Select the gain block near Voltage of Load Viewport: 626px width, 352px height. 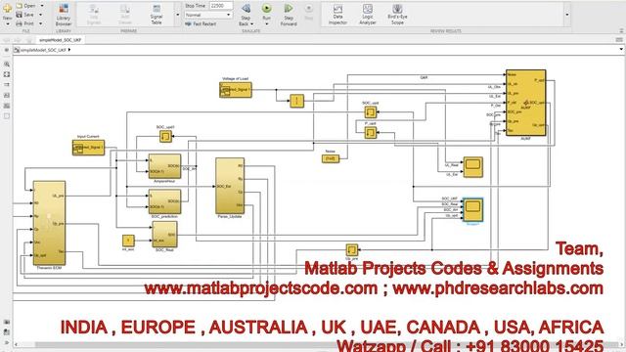click(296, 101)
